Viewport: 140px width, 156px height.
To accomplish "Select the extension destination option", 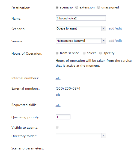I will [x=77, y=7].
